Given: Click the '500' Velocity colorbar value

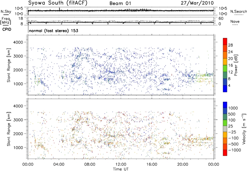Looking at the screenshot, I should coord(232,114).
